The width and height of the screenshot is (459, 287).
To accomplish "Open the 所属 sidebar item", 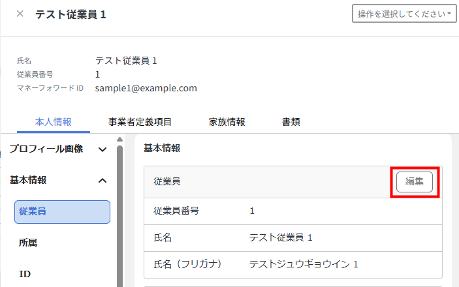I will click(28, 243).
